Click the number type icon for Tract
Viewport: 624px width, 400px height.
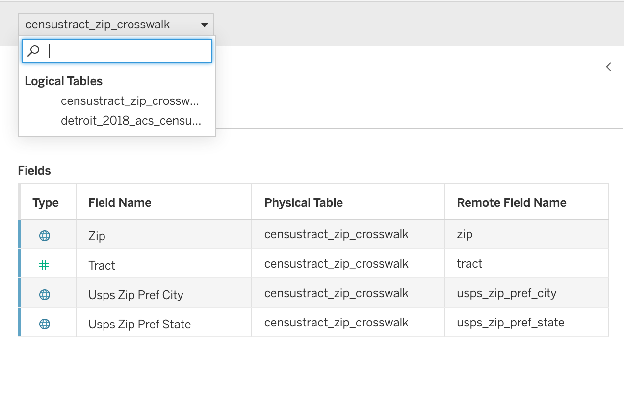point(45,265)
